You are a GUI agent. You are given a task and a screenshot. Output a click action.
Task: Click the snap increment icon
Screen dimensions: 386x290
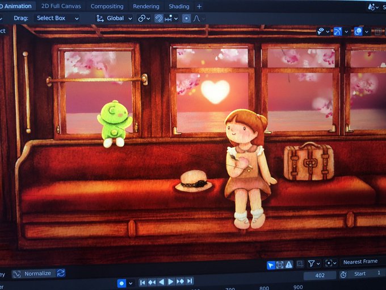(168, 19)
